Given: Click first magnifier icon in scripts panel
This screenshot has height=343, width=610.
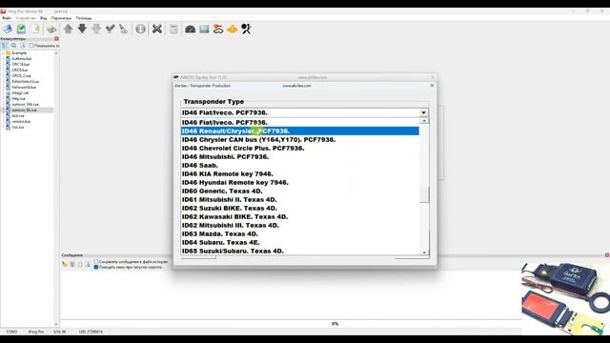Looking at the screenshot, I should pyautogui.click(x=13, y=46).
